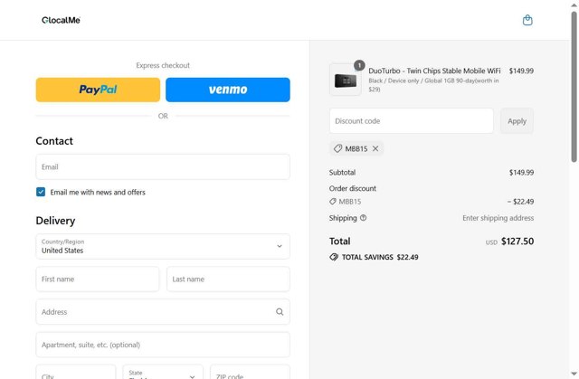Click the Shipping help question icon

click(x=364, y=218)
